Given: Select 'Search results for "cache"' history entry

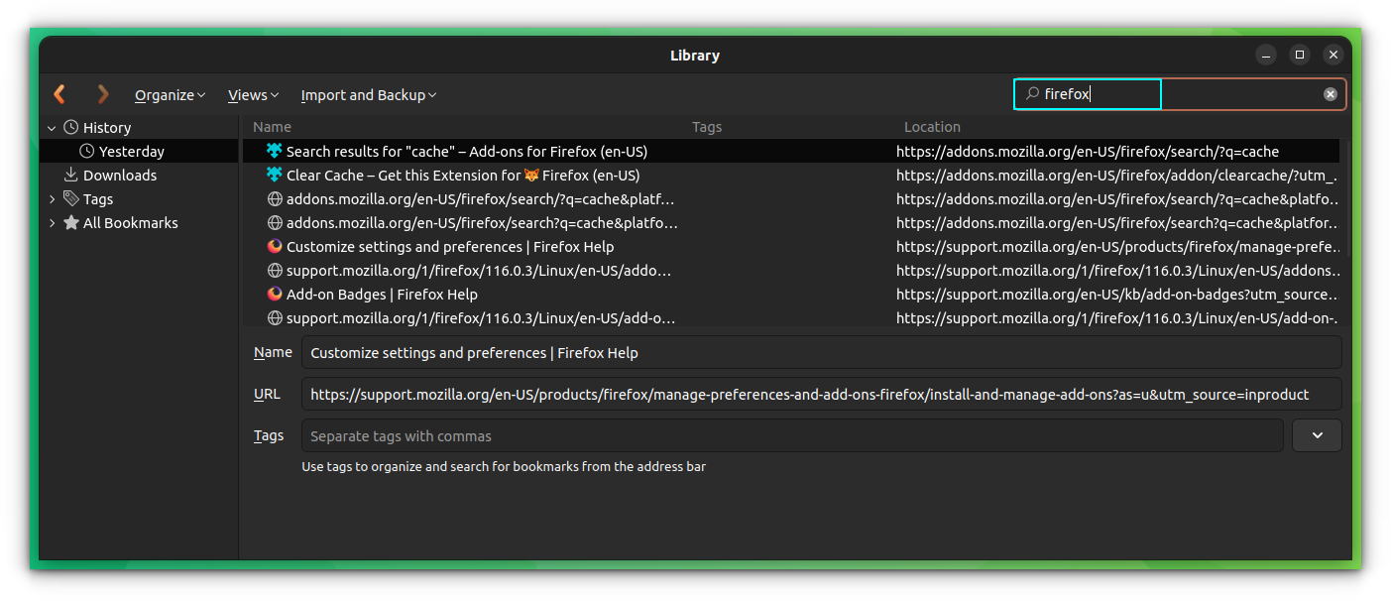Looking at the screenshot, I should [x=790, y=152].
